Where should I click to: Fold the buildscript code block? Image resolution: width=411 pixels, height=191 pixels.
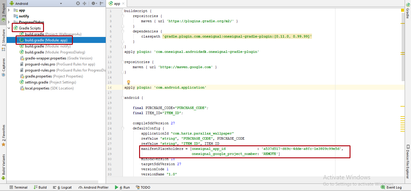click(x=123, y=11)
